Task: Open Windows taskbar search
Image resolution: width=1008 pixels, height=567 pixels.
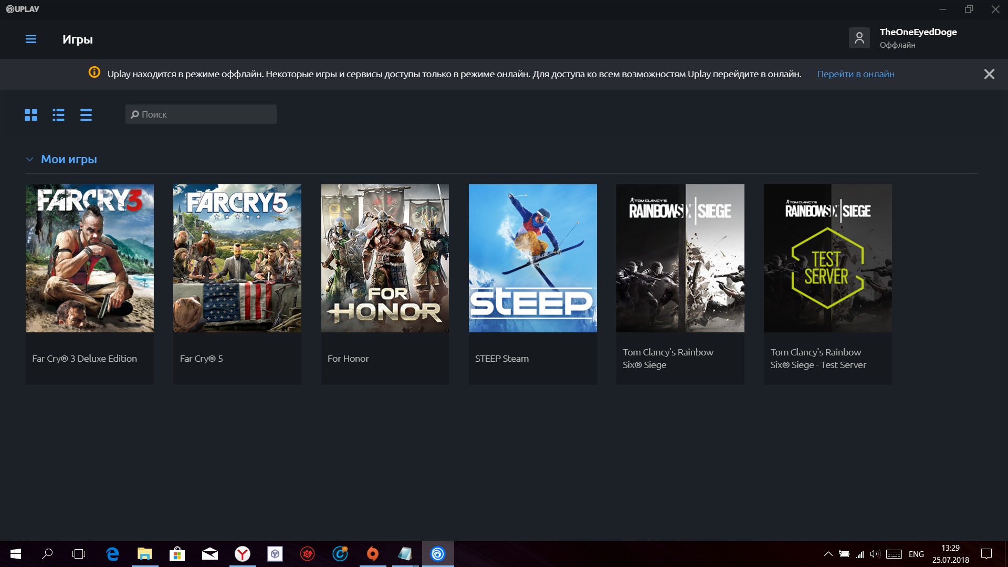Action: [x=47, y=554]
